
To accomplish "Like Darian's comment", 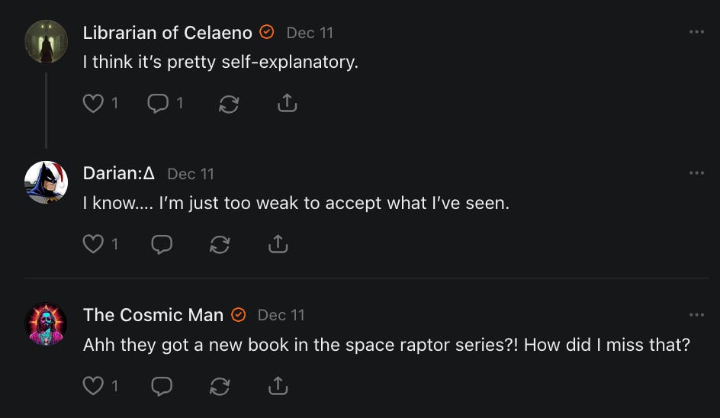I will [93, 244].
